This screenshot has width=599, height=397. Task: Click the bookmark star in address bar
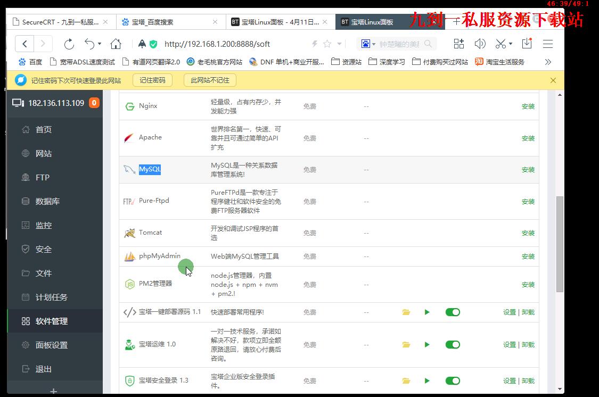coord(327,44)
